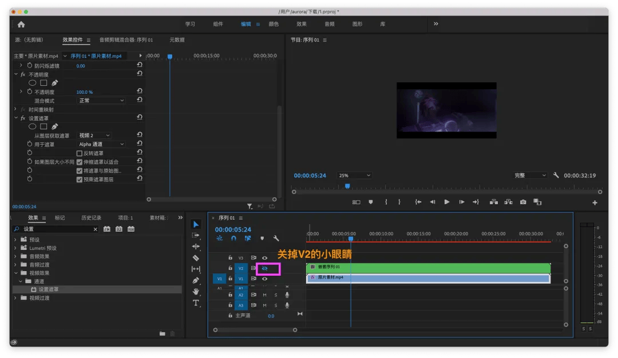Open the 元数据 tab
The image size is (618, 358).
[x=177, y=40]
